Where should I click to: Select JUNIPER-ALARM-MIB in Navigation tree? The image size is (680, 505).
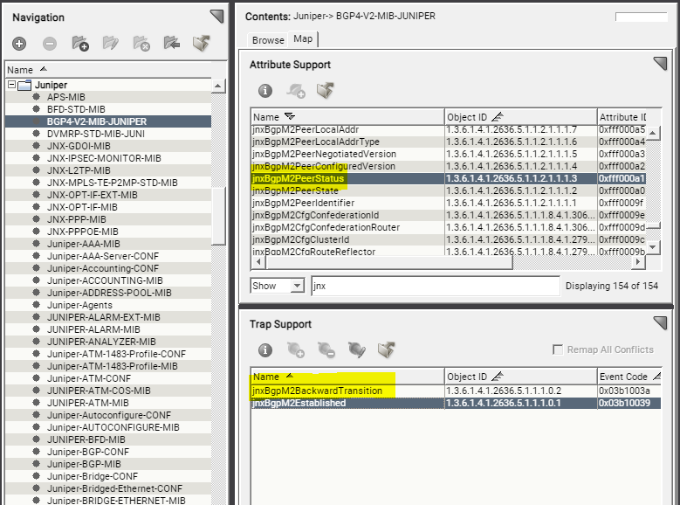coord(93,329)
